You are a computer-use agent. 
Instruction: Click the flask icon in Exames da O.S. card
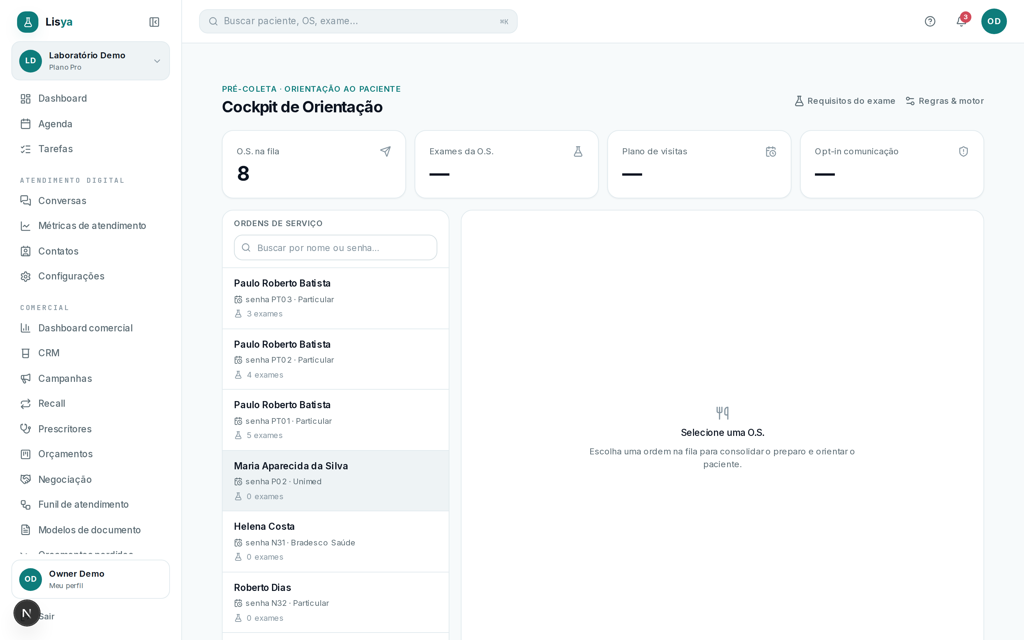pos(577,151)
